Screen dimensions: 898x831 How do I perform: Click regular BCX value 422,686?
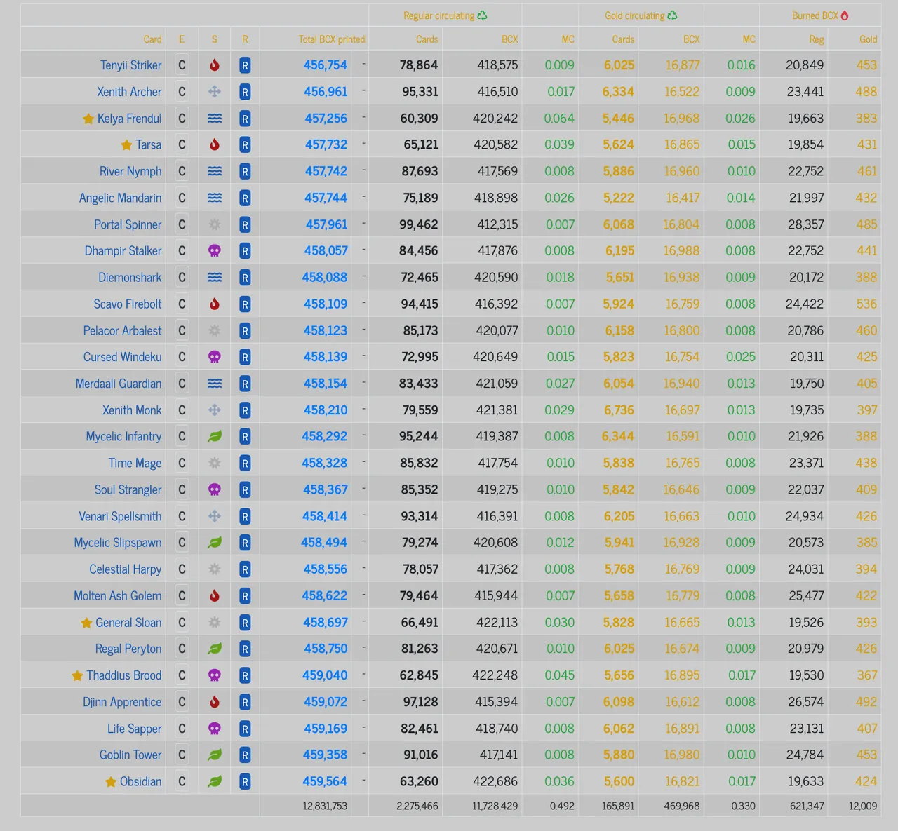(x=495, y=781)
